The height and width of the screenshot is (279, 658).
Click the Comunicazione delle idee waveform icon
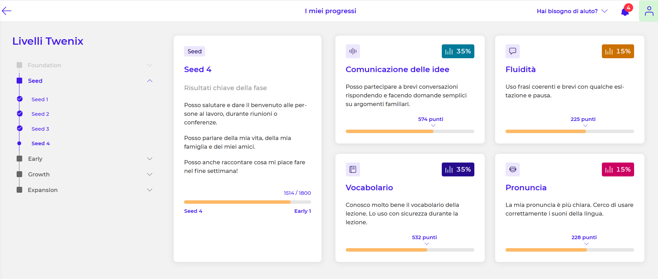[353, 51]
